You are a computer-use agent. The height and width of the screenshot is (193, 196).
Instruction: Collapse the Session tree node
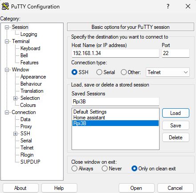pos(7,27)
